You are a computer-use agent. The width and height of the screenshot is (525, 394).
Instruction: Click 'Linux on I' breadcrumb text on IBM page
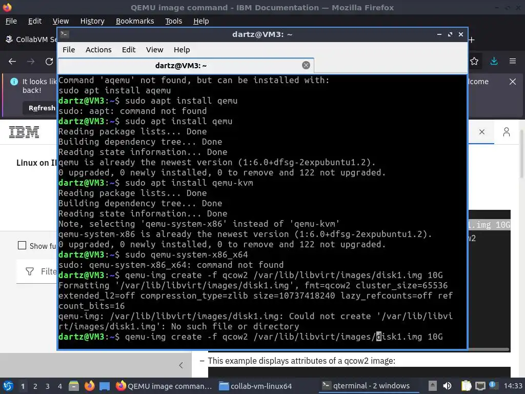pos(36,163)
